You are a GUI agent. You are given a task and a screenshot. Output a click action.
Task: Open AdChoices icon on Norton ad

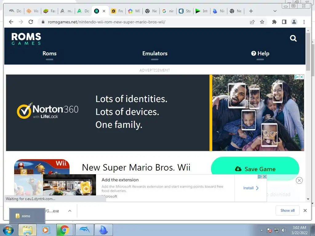(297, 77)
